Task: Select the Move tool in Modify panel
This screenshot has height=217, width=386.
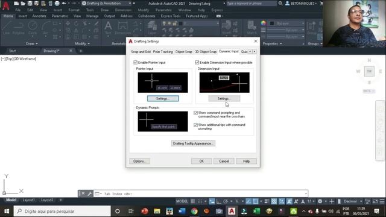Action: [x=68, y=24]
